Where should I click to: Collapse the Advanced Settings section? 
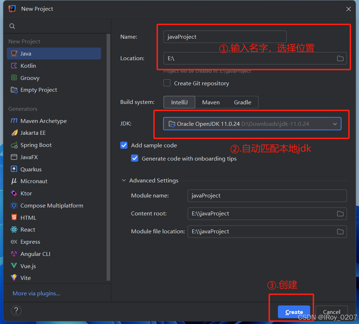tap(124, 180)
